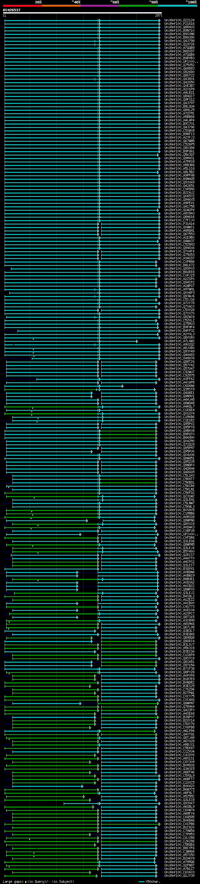The width and height of the screenshot is (200, 884).
Task: Select hit label UniRef100_A9U2Q2
Action: (179, 345)
